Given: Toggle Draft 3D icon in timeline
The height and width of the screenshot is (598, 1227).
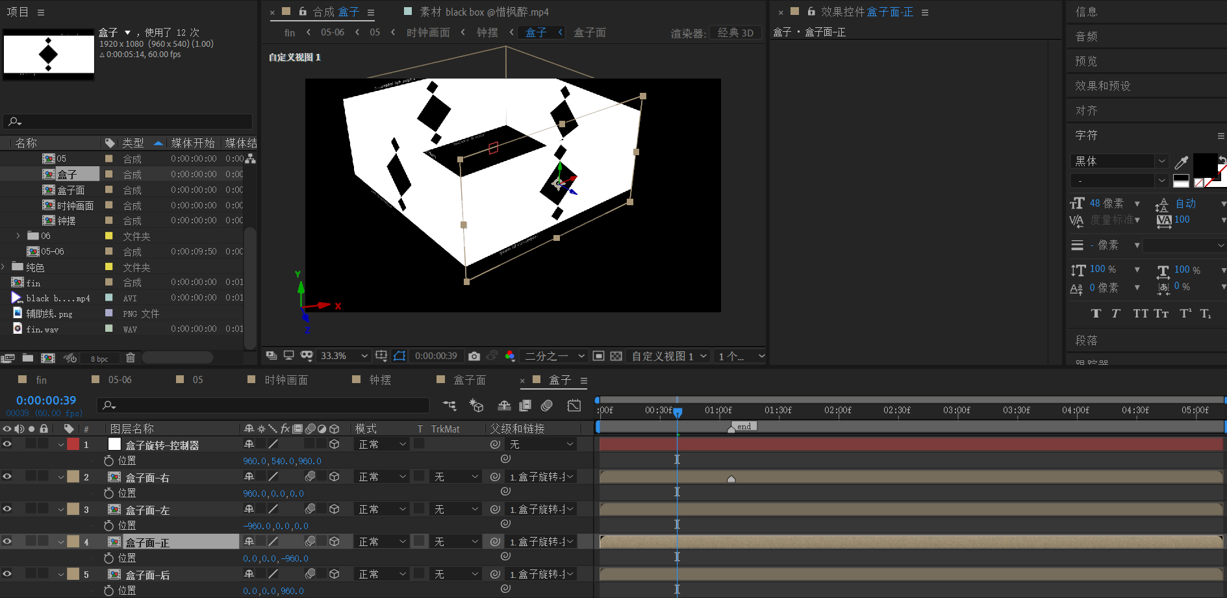Looking at the screenshot, I should click(476, 405).
